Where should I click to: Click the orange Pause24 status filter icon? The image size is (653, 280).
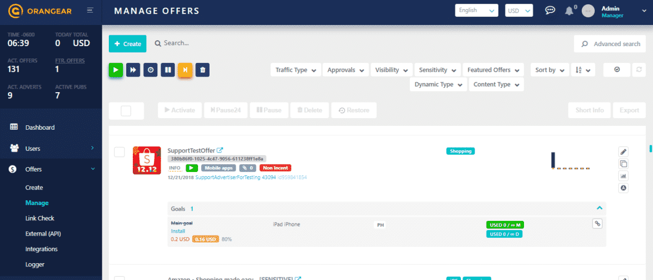pyautogui.click(x=185, y=70)
